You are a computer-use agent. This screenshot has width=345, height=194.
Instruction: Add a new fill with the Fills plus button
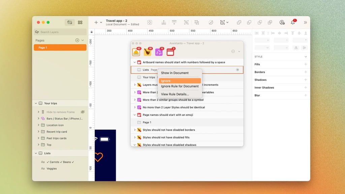pos(306,64)
